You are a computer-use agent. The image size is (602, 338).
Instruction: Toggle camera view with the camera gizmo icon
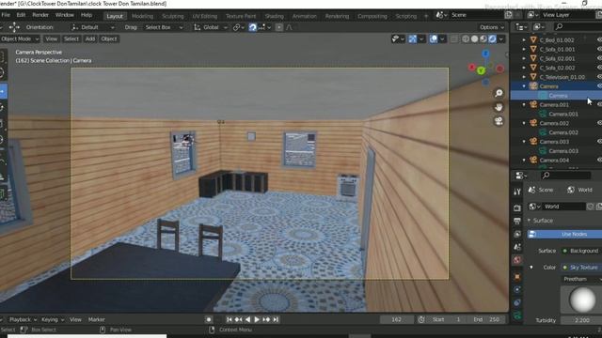point(499,121)
